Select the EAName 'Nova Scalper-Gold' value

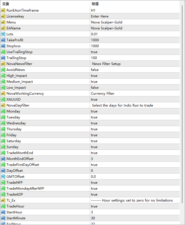pos(106,28)
